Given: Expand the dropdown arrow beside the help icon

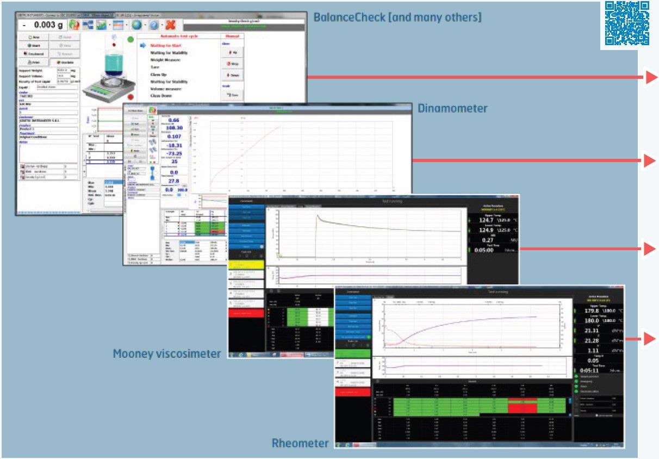Looking at the screenshot, I should [x=162, y=26].
